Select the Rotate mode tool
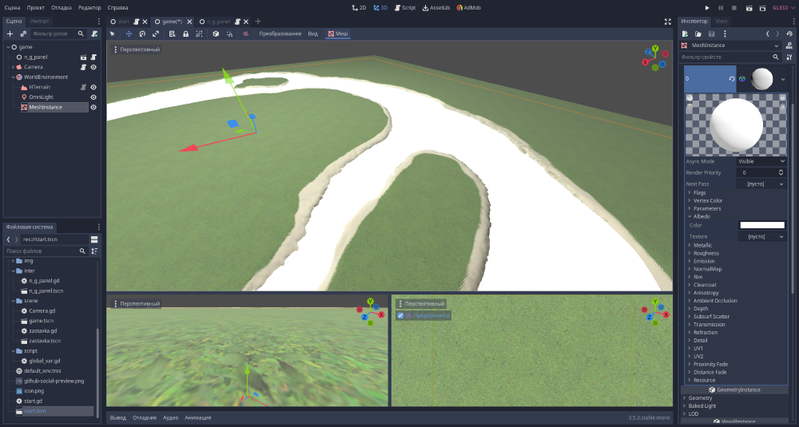This screenshot has height=427, width=799. (141, 34)
